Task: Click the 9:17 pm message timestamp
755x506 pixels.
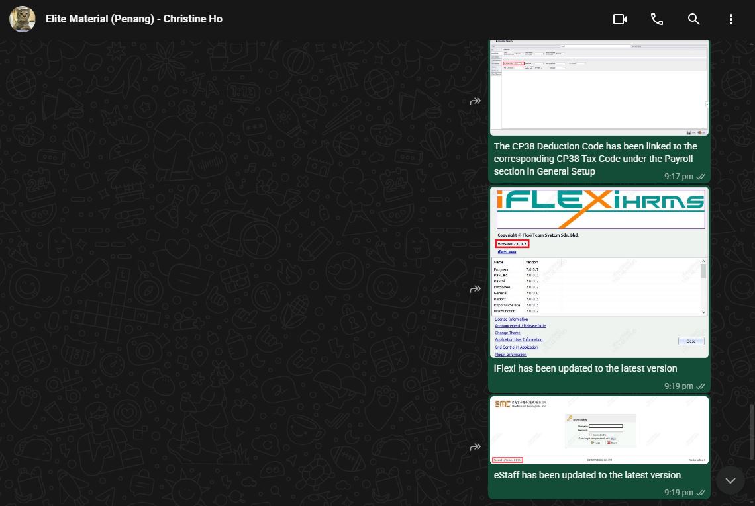Action: (678, 177)
